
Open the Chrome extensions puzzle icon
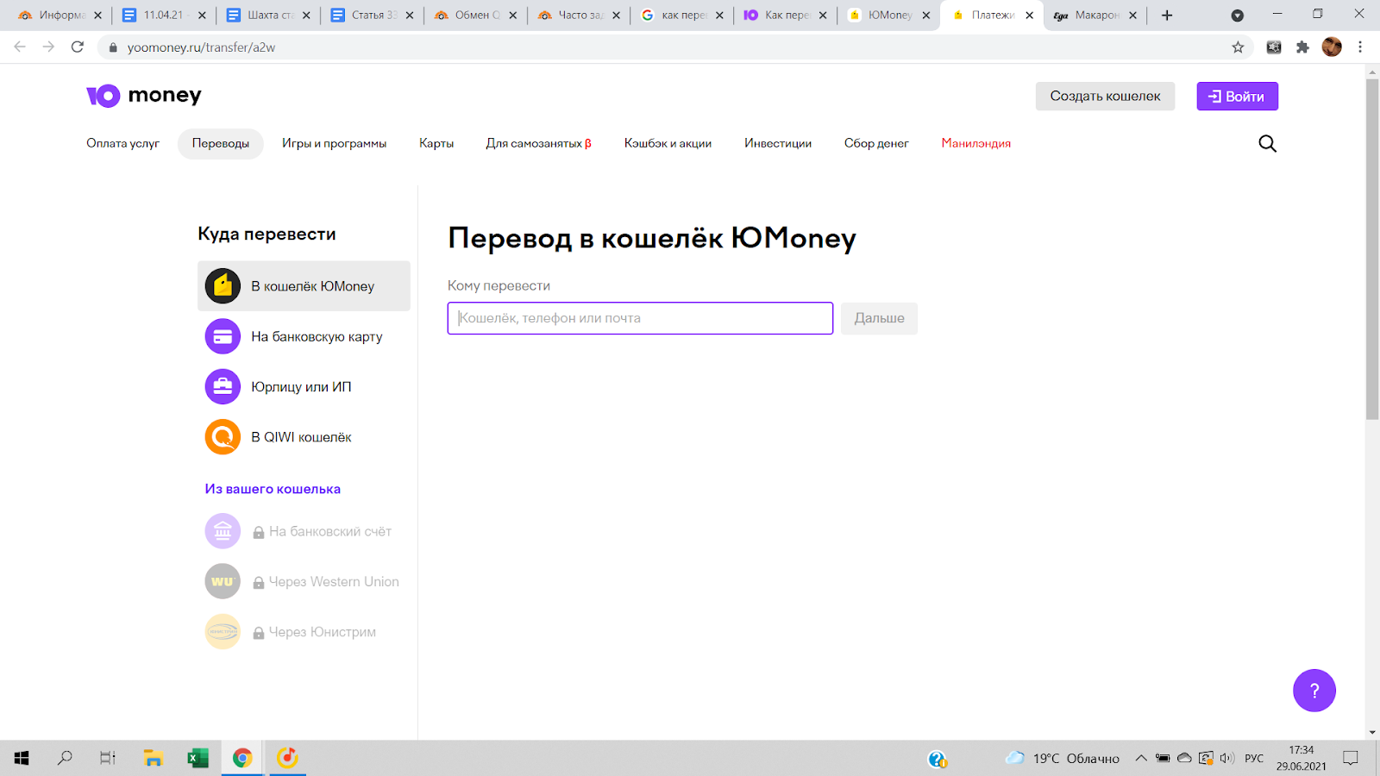1302,47
